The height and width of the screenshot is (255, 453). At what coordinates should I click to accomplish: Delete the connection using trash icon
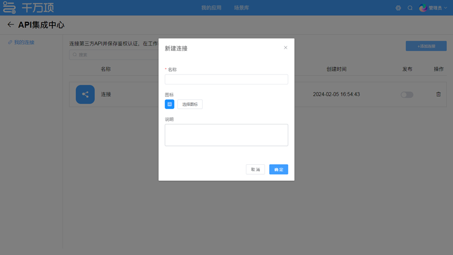(438, 94)
